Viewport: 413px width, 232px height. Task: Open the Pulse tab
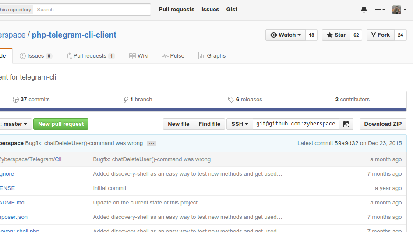tap(173, 55)
